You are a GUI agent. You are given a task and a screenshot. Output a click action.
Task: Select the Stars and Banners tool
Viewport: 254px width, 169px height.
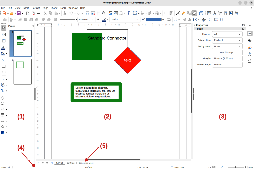coord(3,127)
